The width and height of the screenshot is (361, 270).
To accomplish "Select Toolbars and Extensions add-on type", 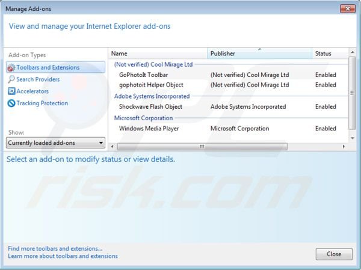I will click(55, 67).
